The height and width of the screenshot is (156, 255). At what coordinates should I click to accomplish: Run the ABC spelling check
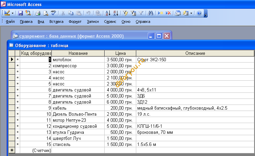[x=53, y=13]
